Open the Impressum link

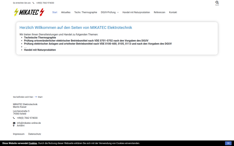[x=19, y=134]
